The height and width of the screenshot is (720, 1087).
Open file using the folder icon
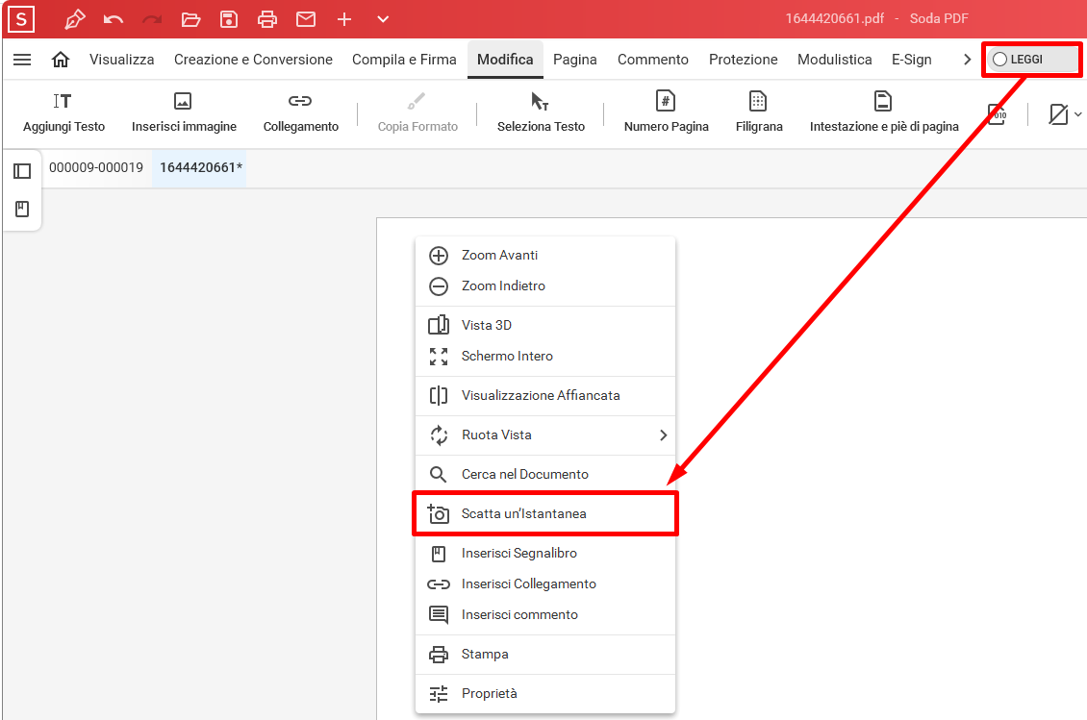click(x=190, y=19)
